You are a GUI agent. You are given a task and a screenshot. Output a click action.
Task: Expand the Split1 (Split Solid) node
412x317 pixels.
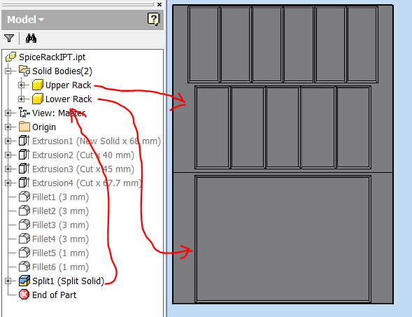click(x=8, y=281)
